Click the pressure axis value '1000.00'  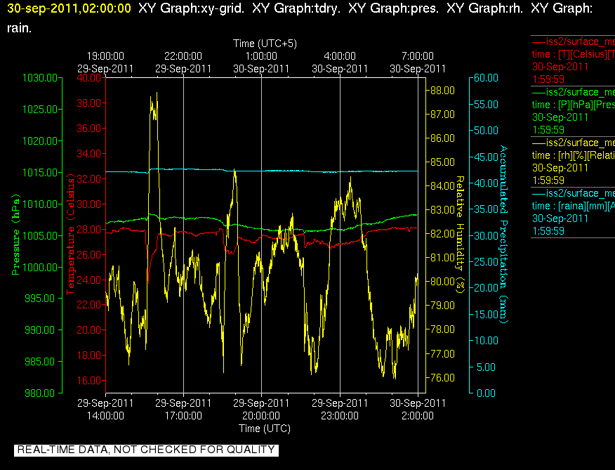point(40,268)
